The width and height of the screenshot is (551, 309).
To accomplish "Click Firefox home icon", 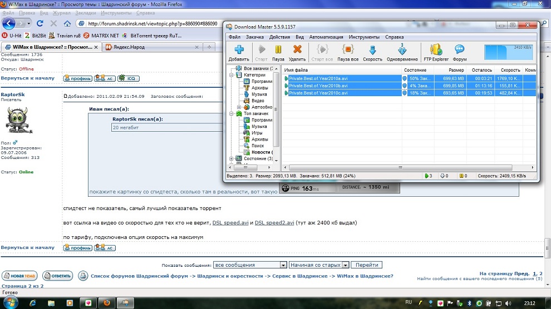I will [x=67, y=23].
